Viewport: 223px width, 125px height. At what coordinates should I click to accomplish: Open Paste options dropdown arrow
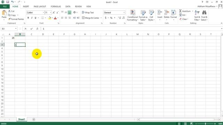pyautogui.click(x=4, y=20)
